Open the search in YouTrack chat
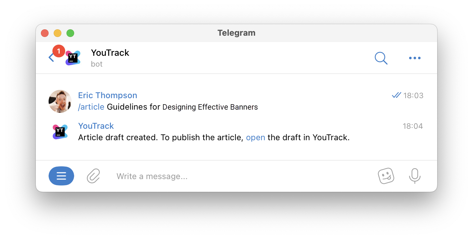 pyautogui.click(x=381, y=58)
